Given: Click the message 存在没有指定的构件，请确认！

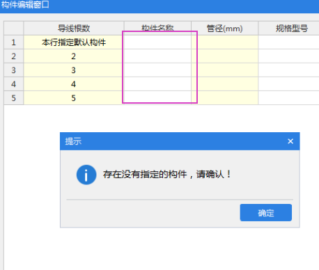Looking at the screenshot, I should pyautogui.click(x=167, y=174).
